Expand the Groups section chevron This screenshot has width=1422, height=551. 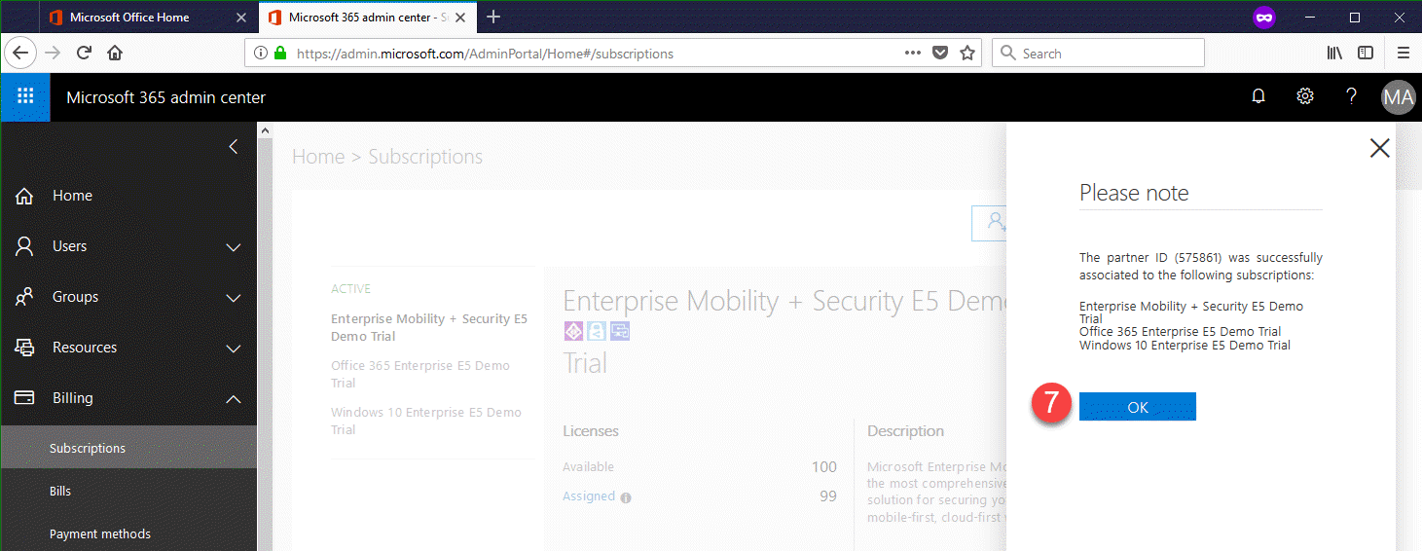234,298
